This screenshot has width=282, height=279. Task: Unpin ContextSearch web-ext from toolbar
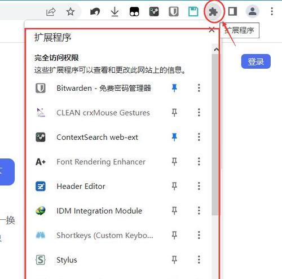pyautogui.click(x=174, y=137)
